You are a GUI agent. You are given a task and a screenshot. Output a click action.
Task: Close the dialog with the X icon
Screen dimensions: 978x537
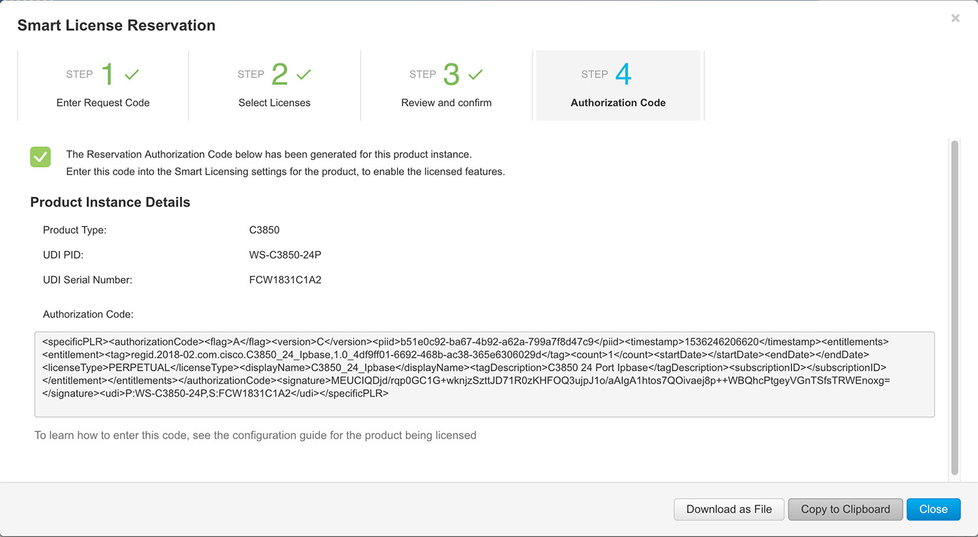pos(955,18)
